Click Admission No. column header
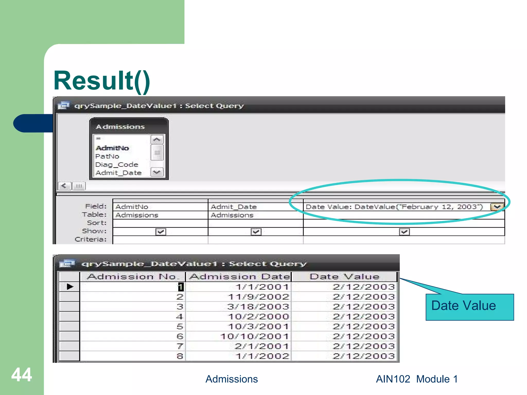 point(133,277)
